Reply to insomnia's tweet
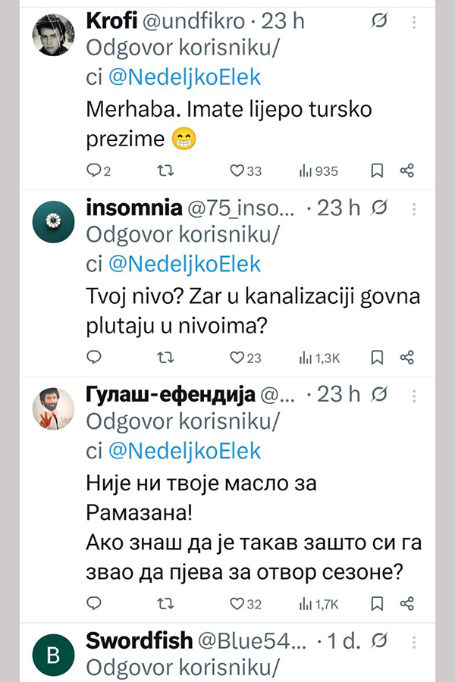 95,357
